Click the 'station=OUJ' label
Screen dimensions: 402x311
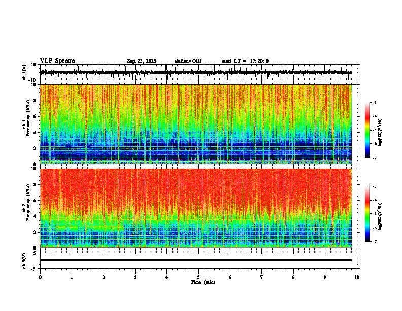(188, 61)
